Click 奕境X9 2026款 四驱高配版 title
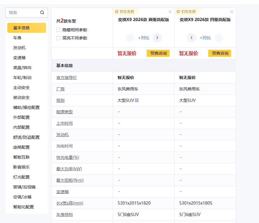The height and width of the screenshot is (223, 259). coord(205,20)
